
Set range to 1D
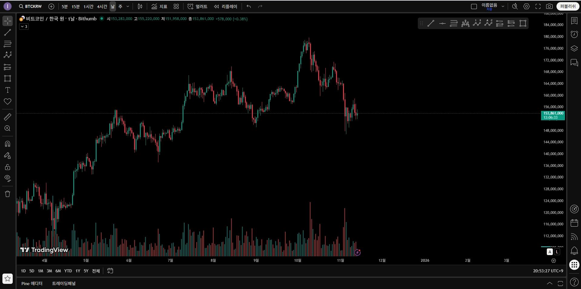point(23,271)
